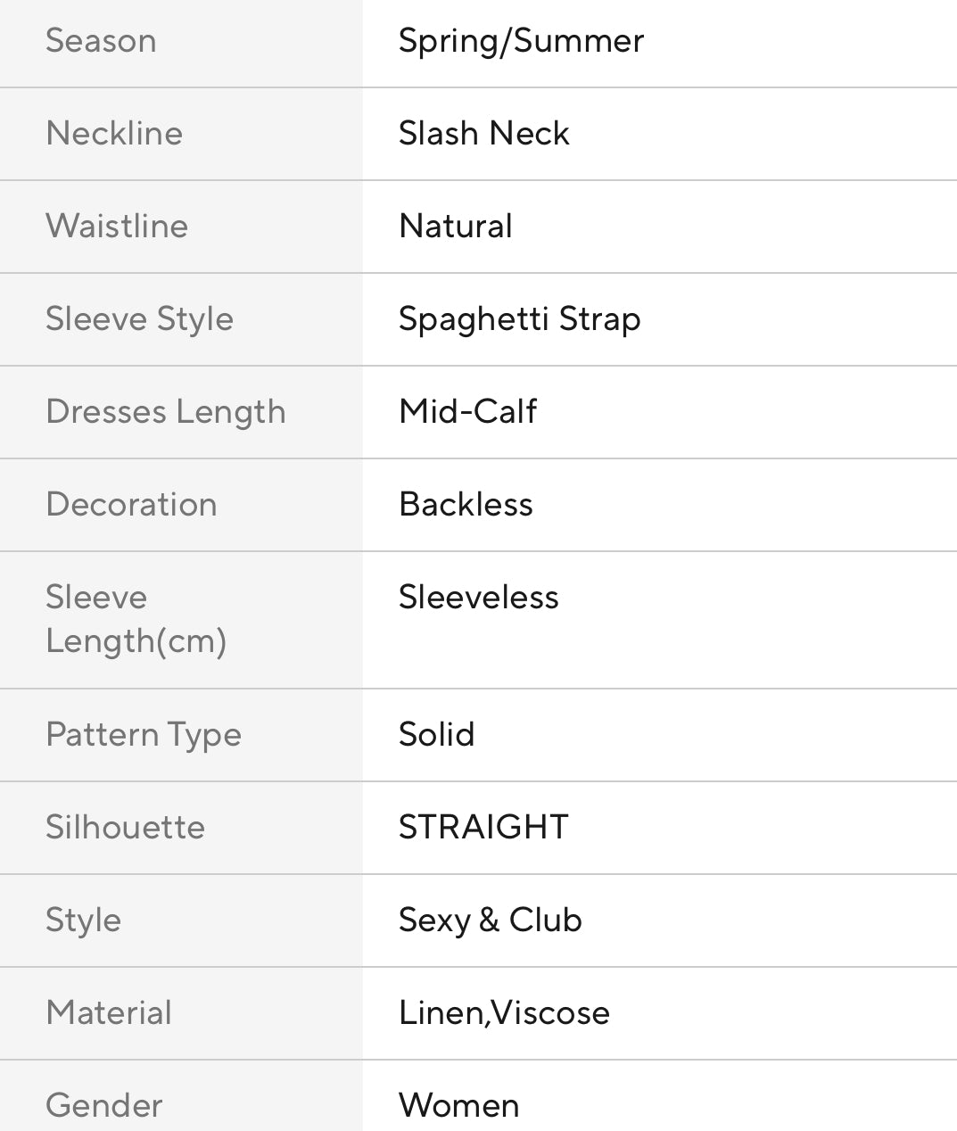This screenshot has width=957, height=1131.
Task: Click the Waistline label
Action: point(117,227)
